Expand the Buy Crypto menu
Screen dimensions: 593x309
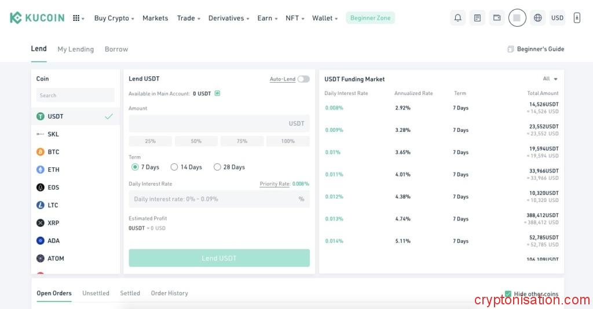coord(114,18)
